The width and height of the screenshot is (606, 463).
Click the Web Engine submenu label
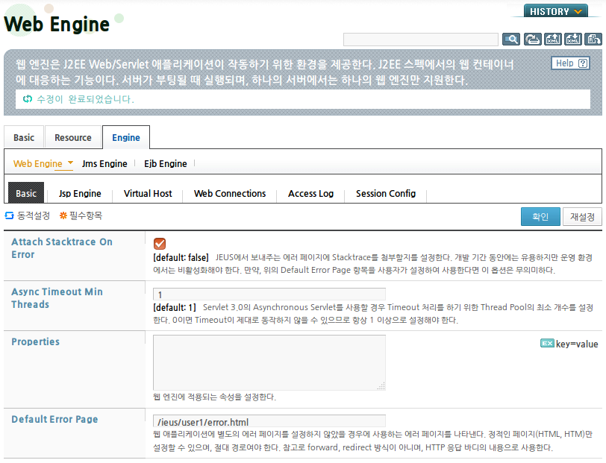(x=38, y=164)
